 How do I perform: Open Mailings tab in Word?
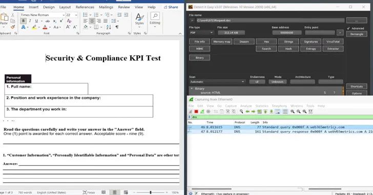pos(106,7)
